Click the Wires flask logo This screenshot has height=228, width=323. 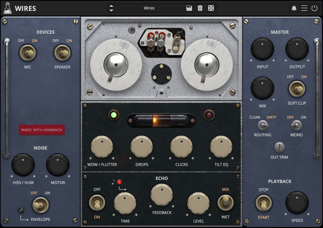coord(7,7)
